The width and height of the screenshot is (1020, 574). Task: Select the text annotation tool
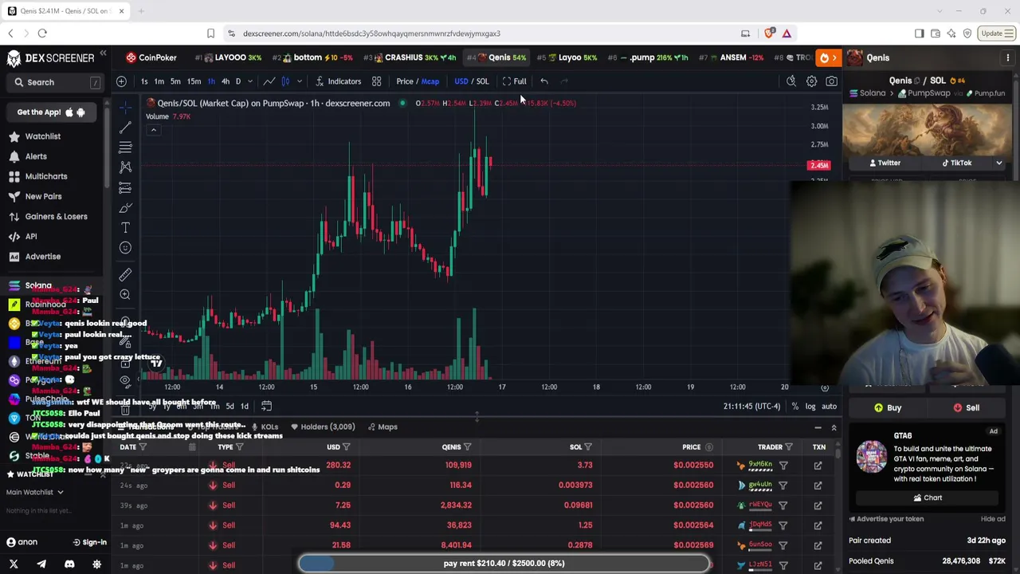click(125, 228)
